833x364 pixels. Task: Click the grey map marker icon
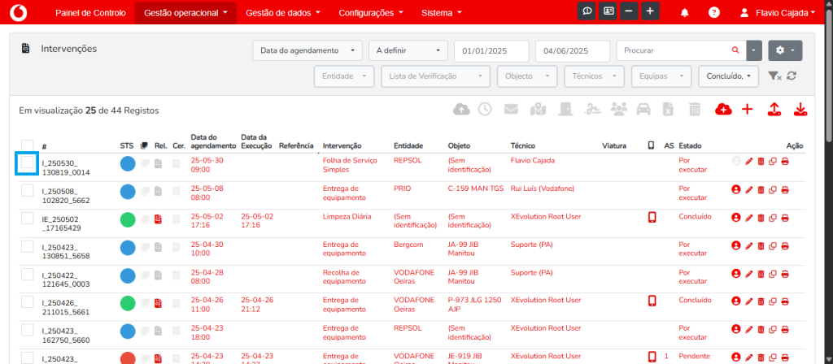pos(539,110)
